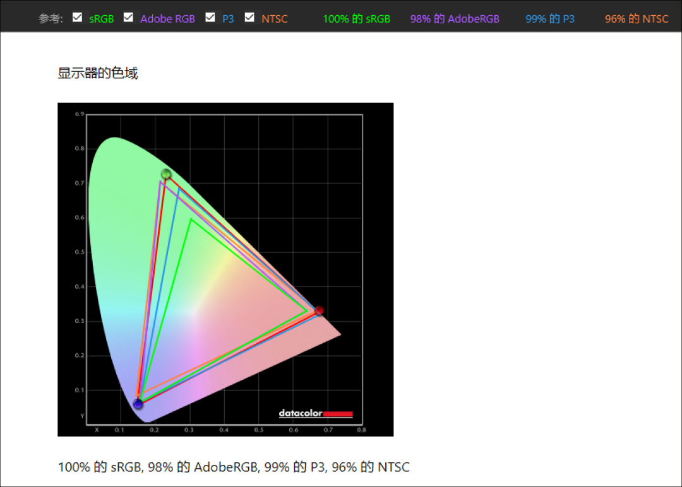The width and height of the screenshot is (682, 487).
Task: Select the '99% 的 P3' result text
Action: [550, 19]
